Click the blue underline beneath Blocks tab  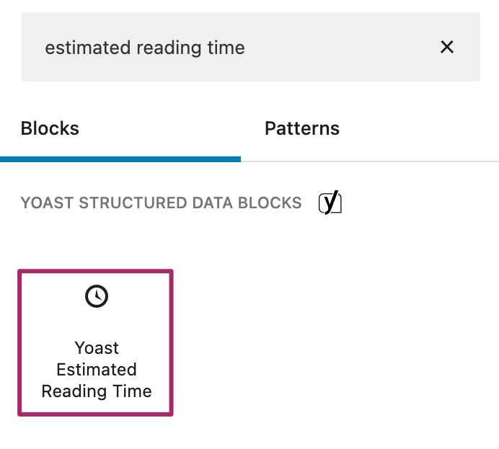tap(120, 159)
